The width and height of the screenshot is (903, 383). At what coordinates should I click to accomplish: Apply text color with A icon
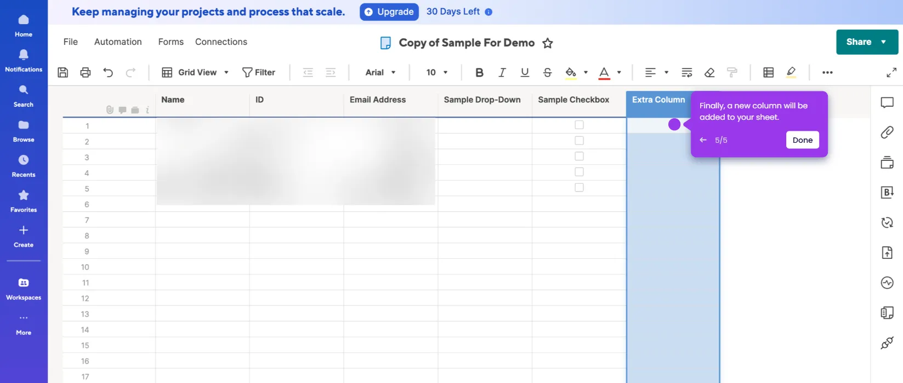604,73
